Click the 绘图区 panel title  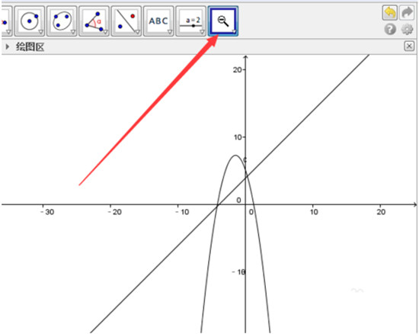pyautogui.click(x=30, y=47)
